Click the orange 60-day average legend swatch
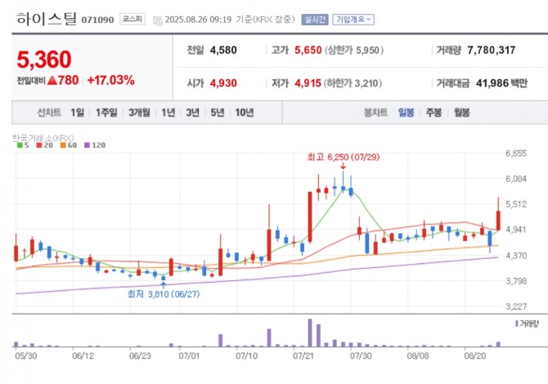Viewport: 548px width, 384px height. tap(63, 145)
